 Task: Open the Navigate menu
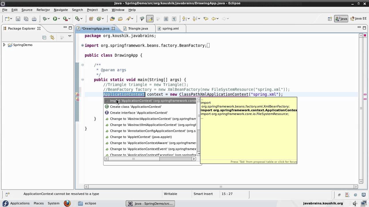[x=61, y=10]
